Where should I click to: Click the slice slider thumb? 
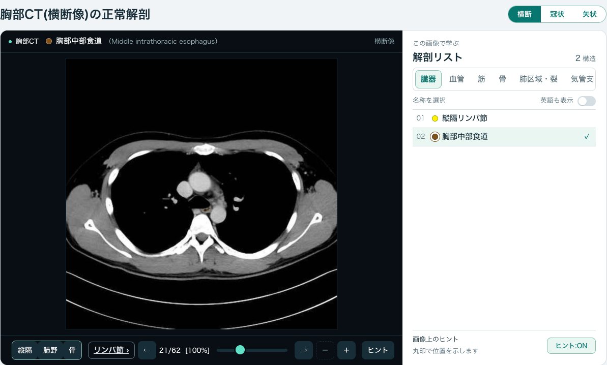coord(240,350)
